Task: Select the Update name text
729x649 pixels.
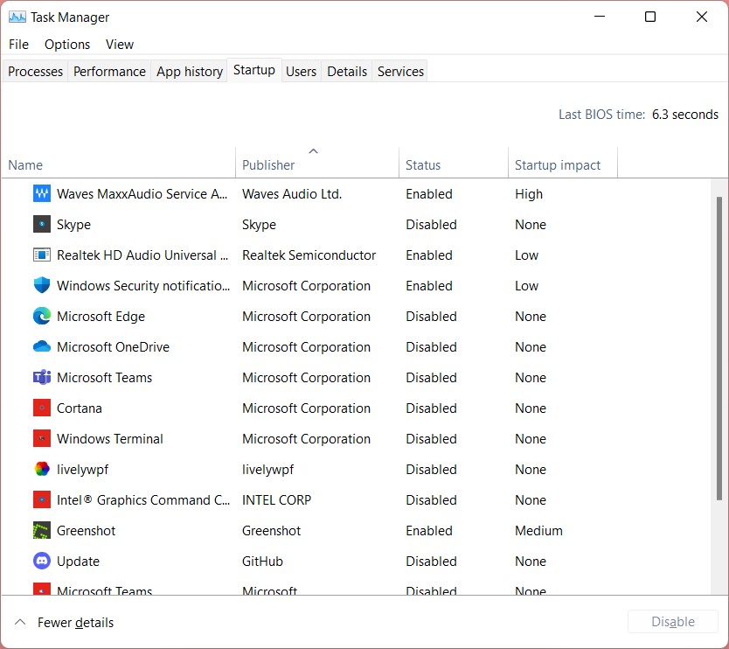Action: [x=78, y=562]
